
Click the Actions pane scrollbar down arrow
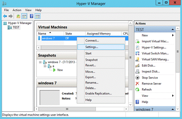point(177,109)
